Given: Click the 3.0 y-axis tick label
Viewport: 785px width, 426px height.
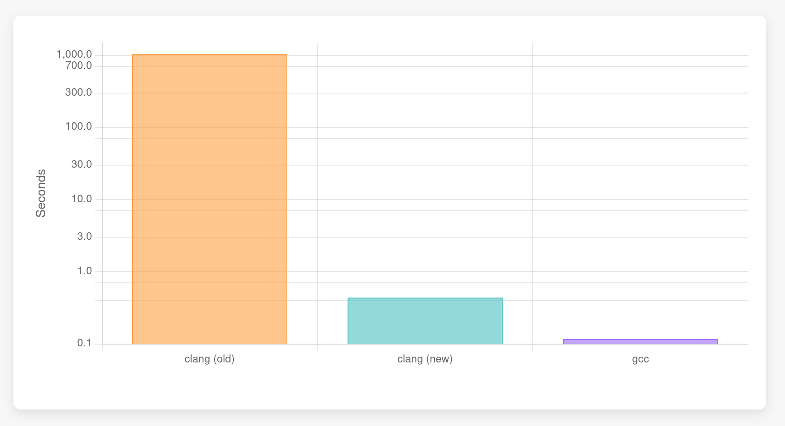Looking at the screenshot, I should click(x=84, y=236).
